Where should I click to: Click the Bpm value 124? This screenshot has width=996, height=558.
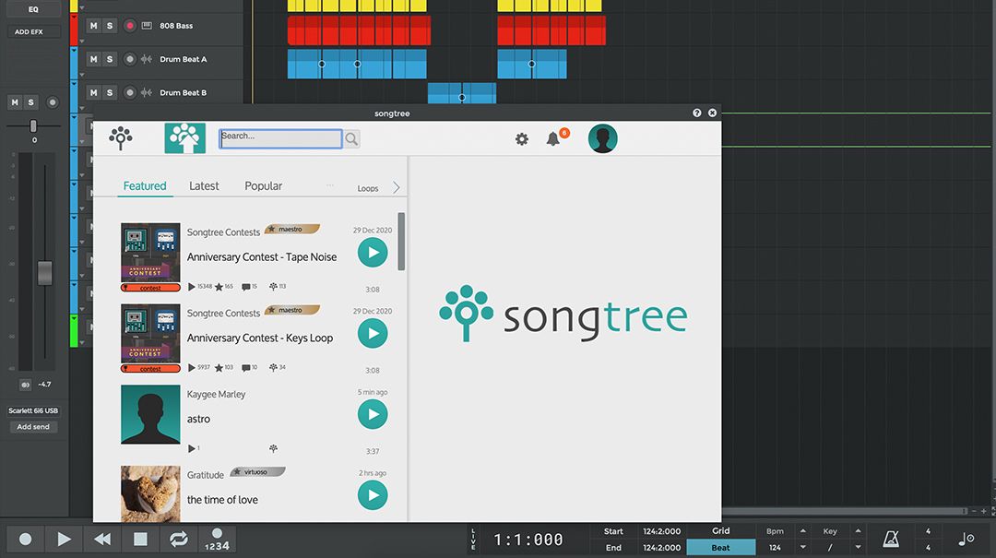[x=775, y=548]
